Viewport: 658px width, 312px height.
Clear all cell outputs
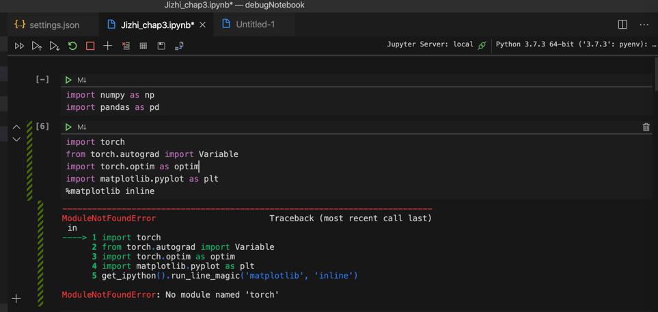(x=126, y=46)
